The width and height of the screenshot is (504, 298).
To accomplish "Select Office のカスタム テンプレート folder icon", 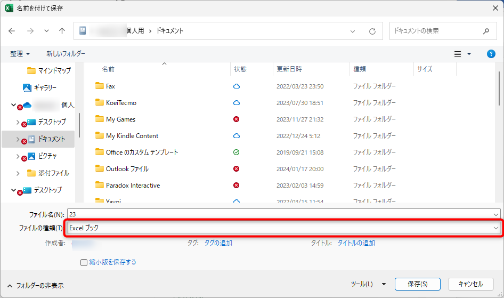I will tap(100, 152).
